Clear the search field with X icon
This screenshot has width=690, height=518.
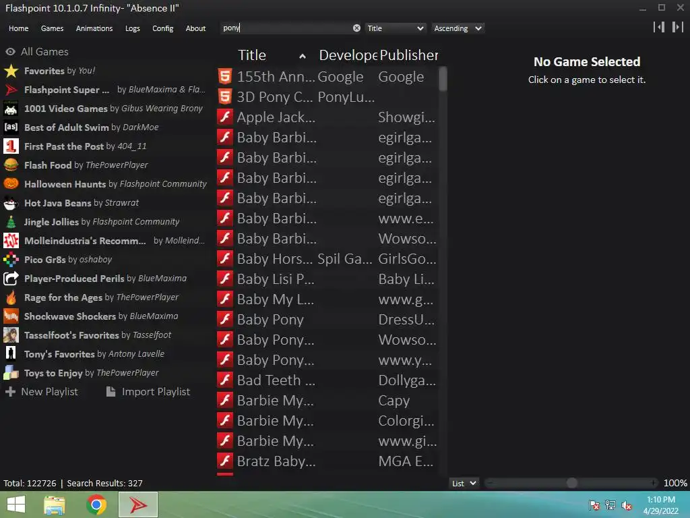[356, 28]
